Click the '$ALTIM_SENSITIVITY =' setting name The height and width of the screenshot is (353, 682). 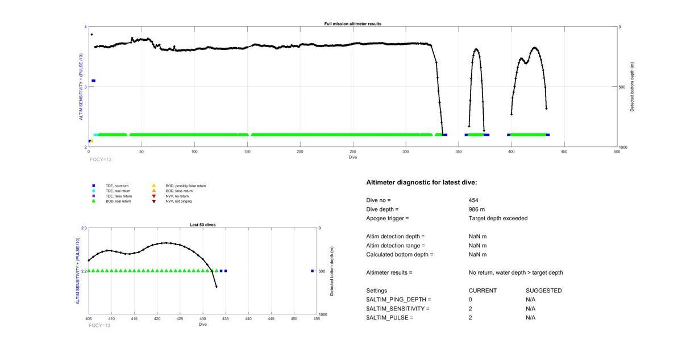pos(398,309)
